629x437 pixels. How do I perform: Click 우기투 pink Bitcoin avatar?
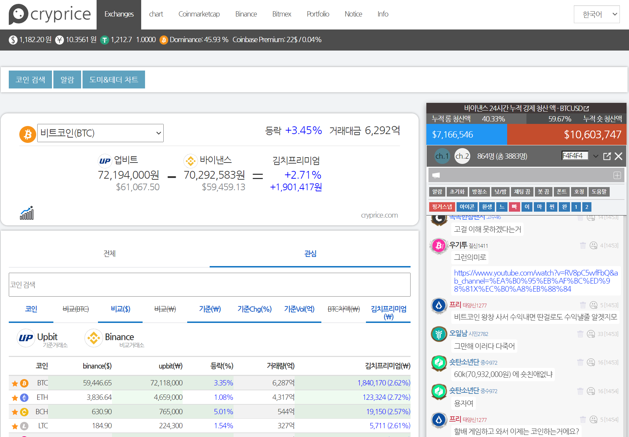point(439,246)
